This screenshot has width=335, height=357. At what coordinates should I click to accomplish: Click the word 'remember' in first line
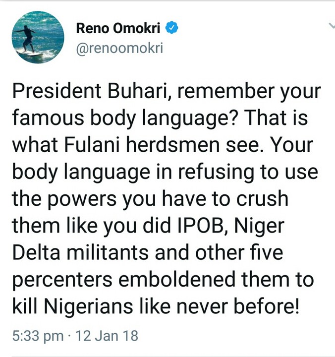tap(223, 93)
